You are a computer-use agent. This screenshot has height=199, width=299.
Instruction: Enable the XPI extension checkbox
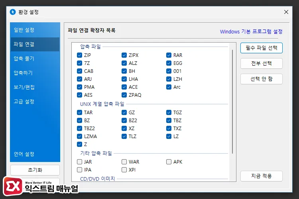click(x=124, y=170)
